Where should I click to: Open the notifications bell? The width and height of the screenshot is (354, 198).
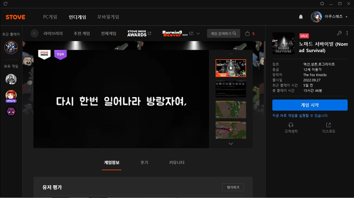pyautogui.click(x=300, y=17)
